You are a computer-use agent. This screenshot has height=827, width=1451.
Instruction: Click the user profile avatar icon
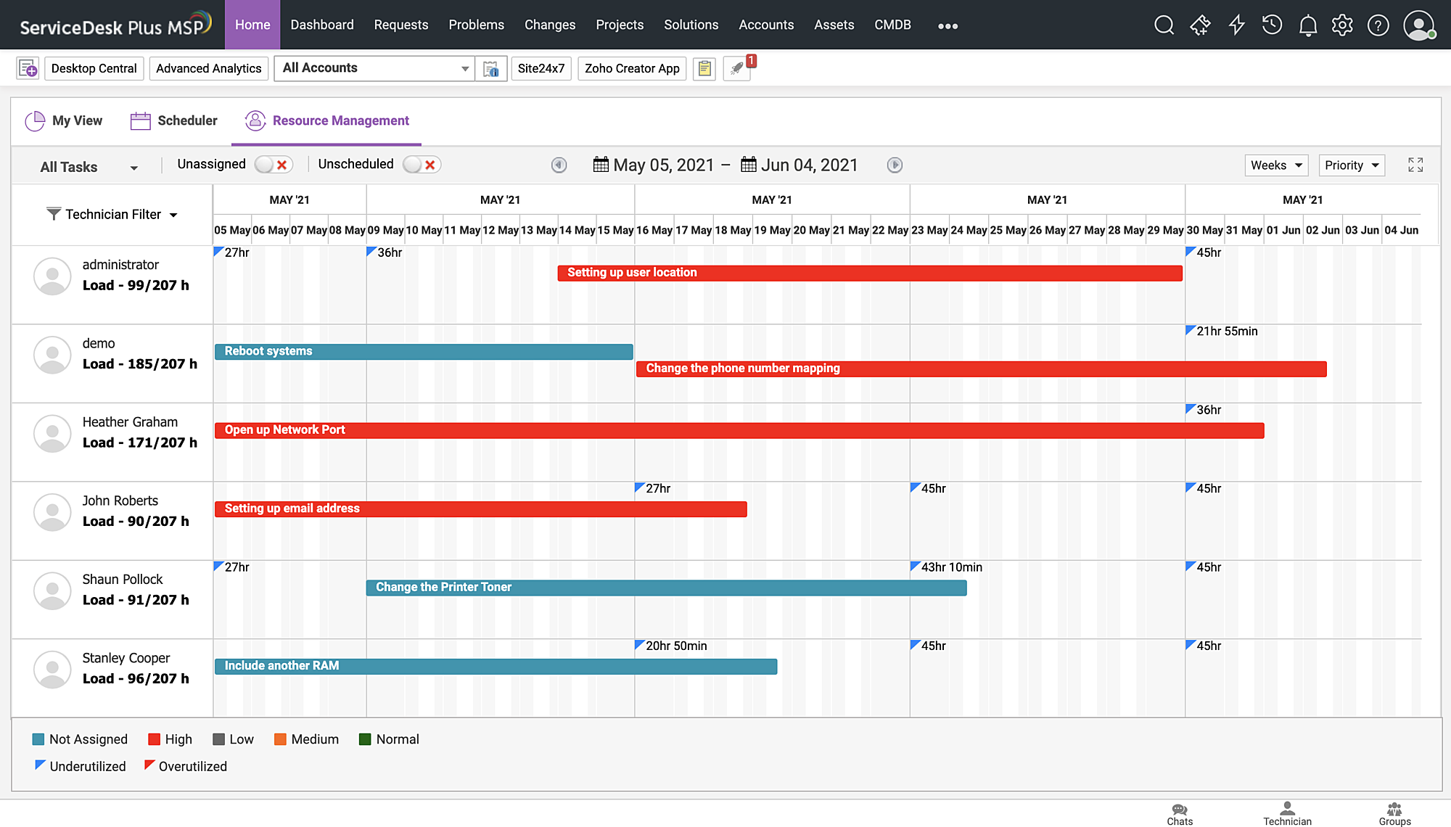tap(1419, 24)
